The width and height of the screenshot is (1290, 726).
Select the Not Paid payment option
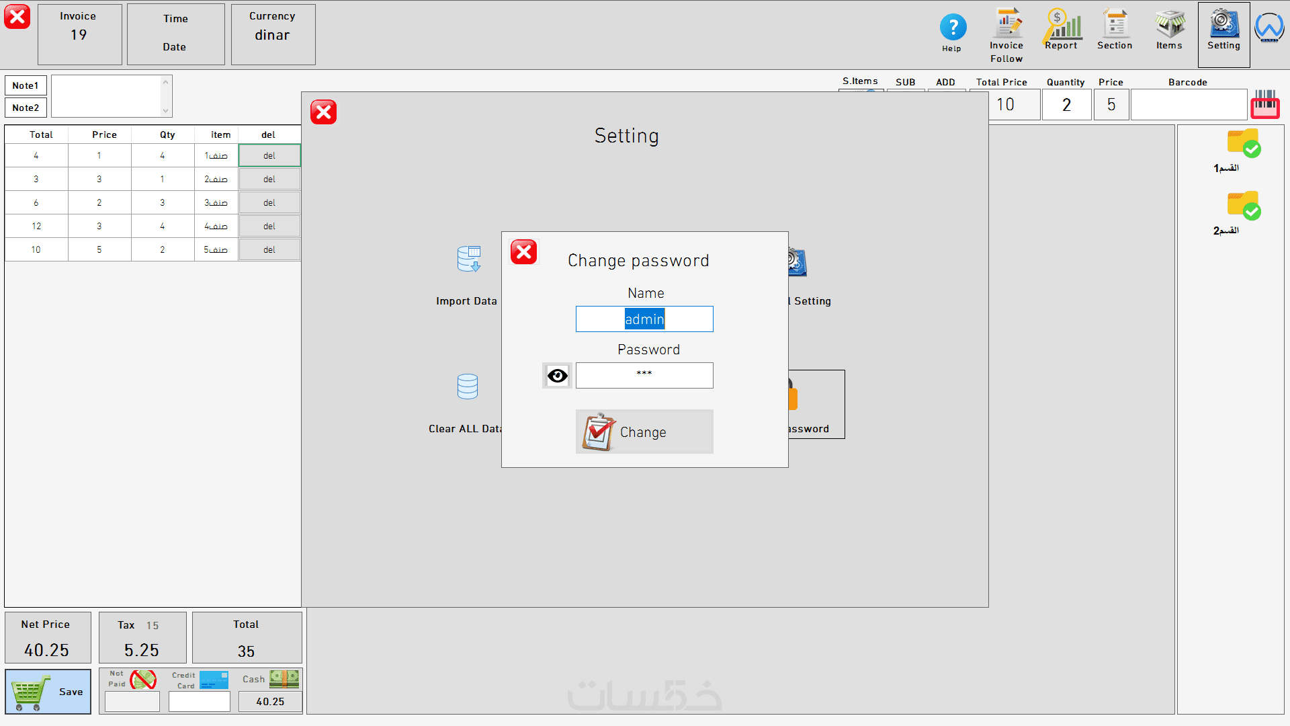pyautogui.click(x=142, y=680)
